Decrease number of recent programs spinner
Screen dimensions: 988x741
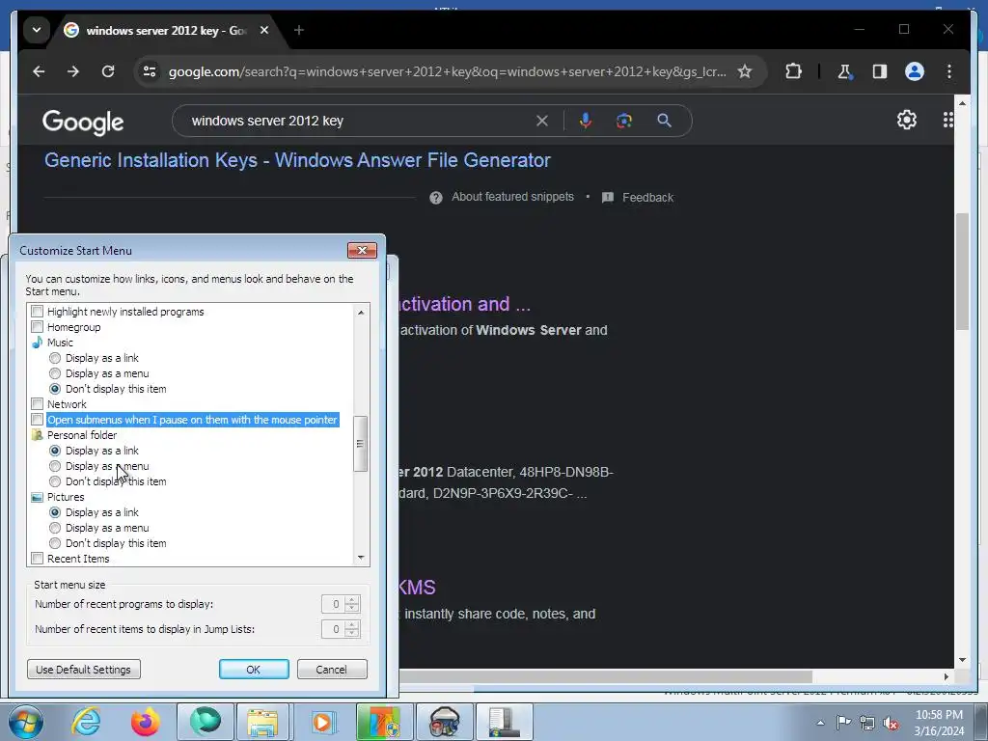coord(352,608)
